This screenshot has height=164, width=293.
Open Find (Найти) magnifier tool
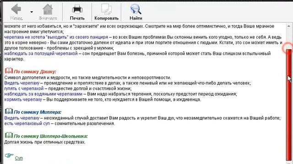coord(136,9)
